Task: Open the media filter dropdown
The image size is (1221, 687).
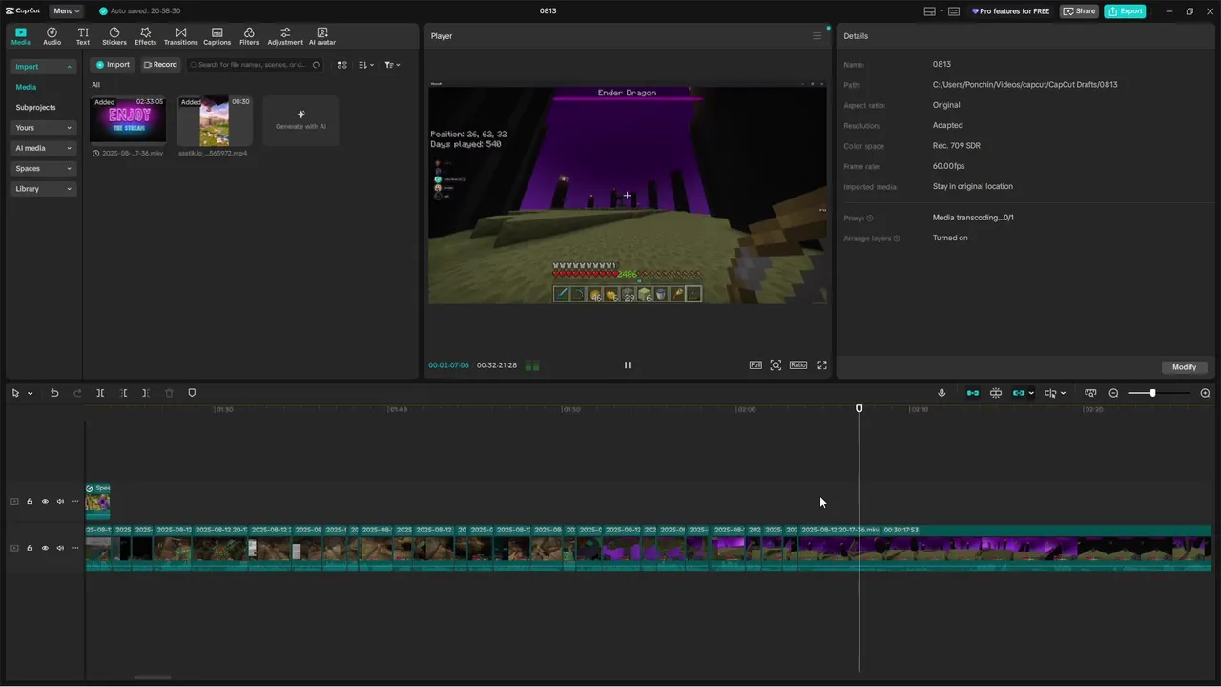Action: [x=392, y=65]
